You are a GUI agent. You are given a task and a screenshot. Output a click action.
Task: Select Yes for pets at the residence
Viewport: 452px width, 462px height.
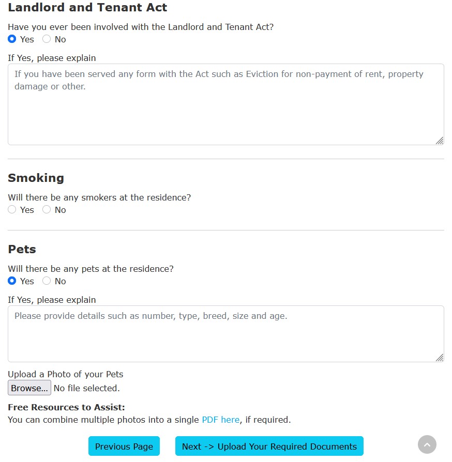coord(12,281)
